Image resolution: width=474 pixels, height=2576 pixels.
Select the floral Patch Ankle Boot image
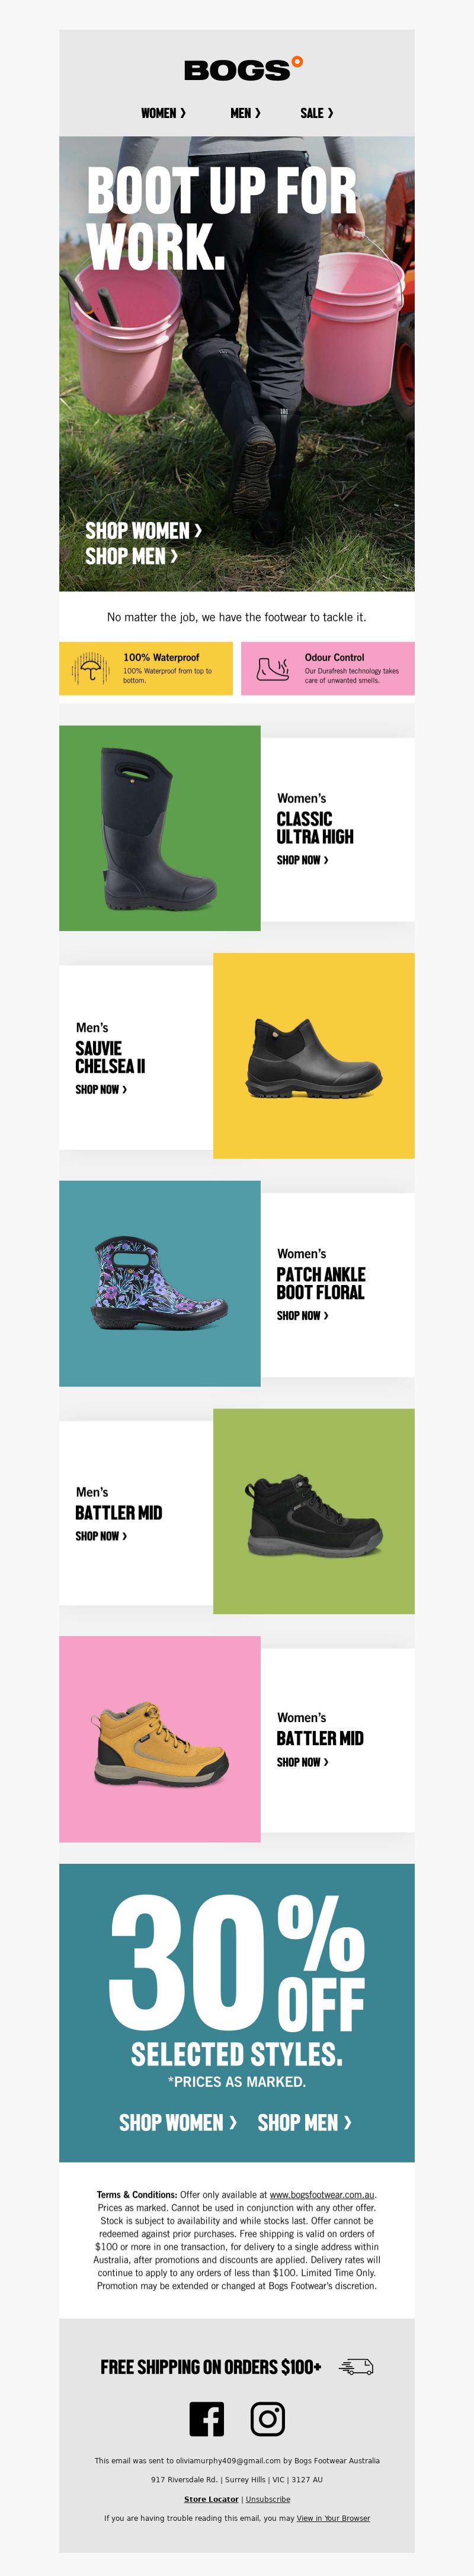point(160,1283)
